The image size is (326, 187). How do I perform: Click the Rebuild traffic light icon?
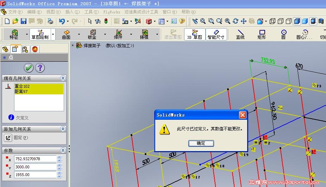pos(106,21)
